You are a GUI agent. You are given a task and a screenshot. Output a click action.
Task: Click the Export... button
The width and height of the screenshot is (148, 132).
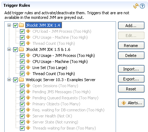coord(131,79)
